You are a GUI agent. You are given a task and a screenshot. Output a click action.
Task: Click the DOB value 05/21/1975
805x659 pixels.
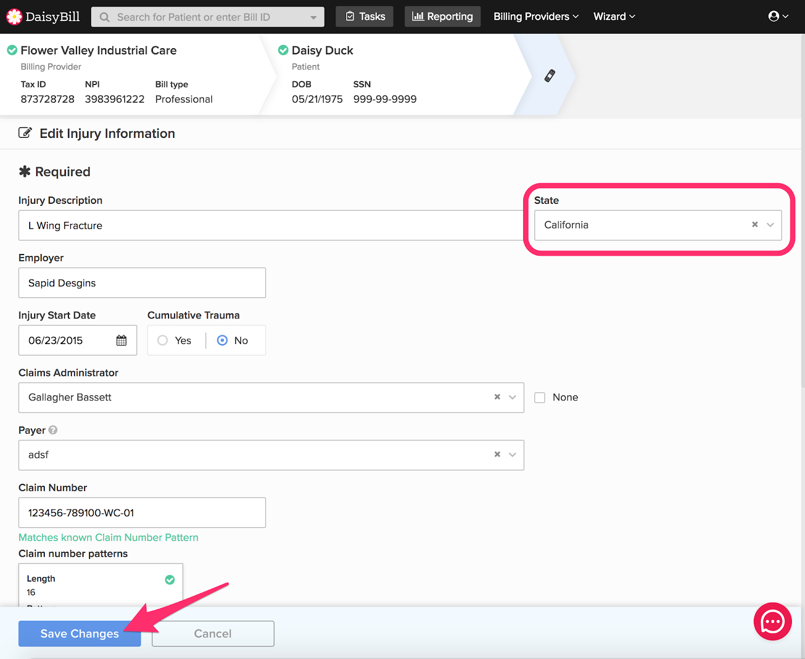(317, 99)
